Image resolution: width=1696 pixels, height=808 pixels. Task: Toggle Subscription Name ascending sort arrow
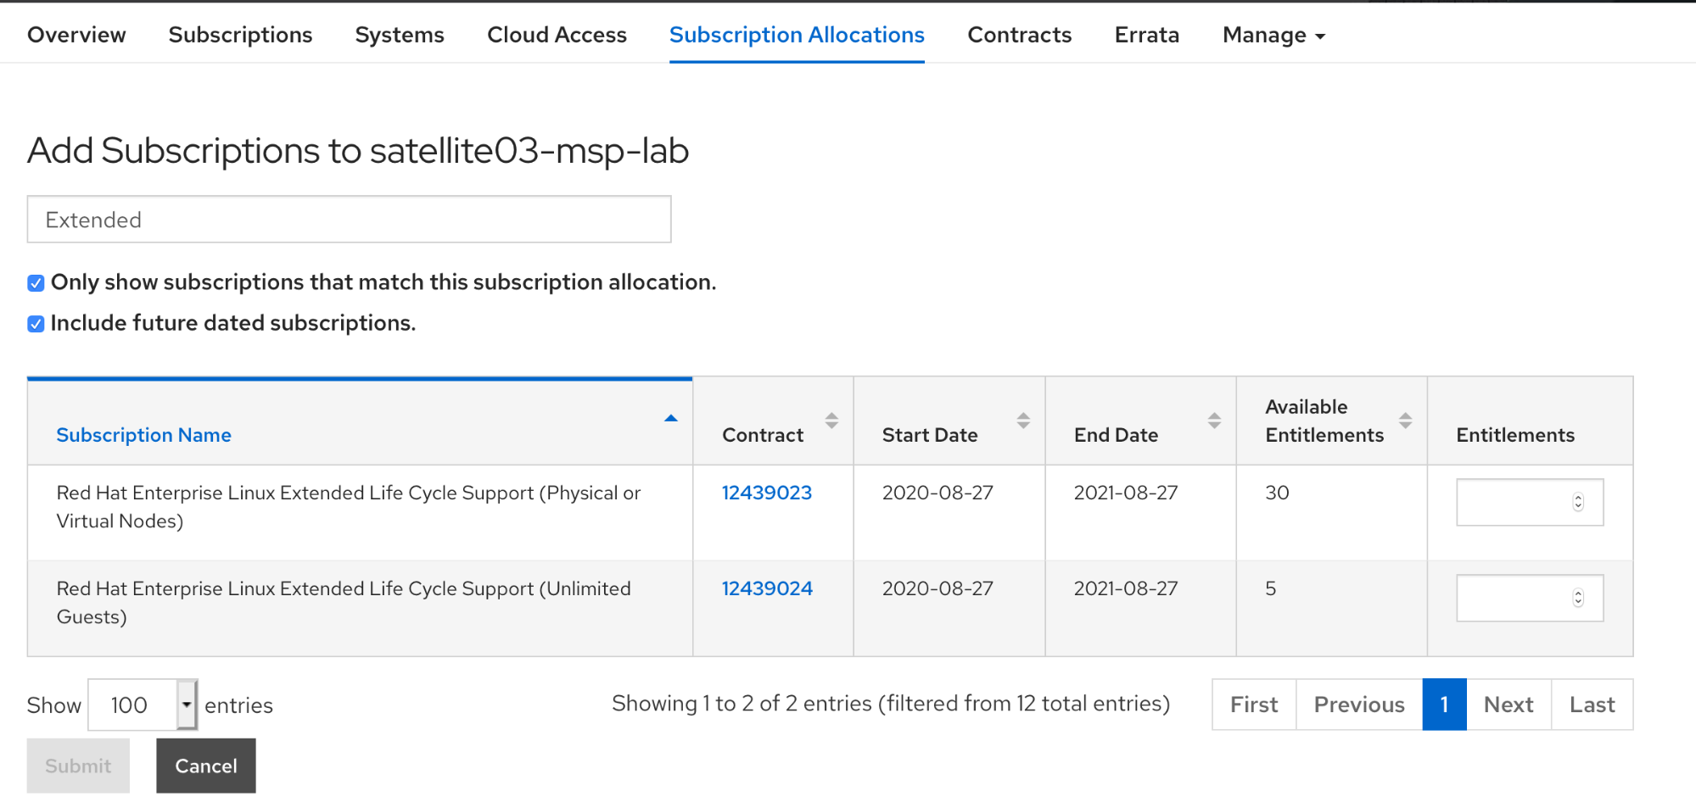point(671,418)
